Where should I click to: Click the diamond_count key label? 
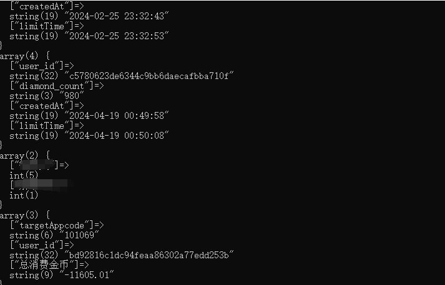pyautogui.click(x=52, y=86)
